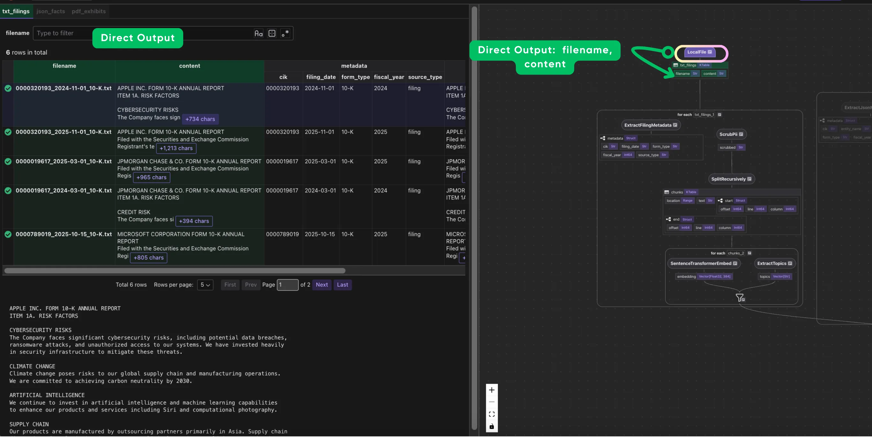The image size is (872, 437).
Task: Click the table icon next to chunks KTable
Action: 666,192
